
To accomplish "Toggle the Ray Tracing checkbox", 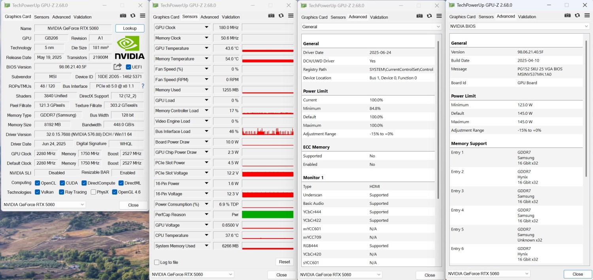I will 62,192.
